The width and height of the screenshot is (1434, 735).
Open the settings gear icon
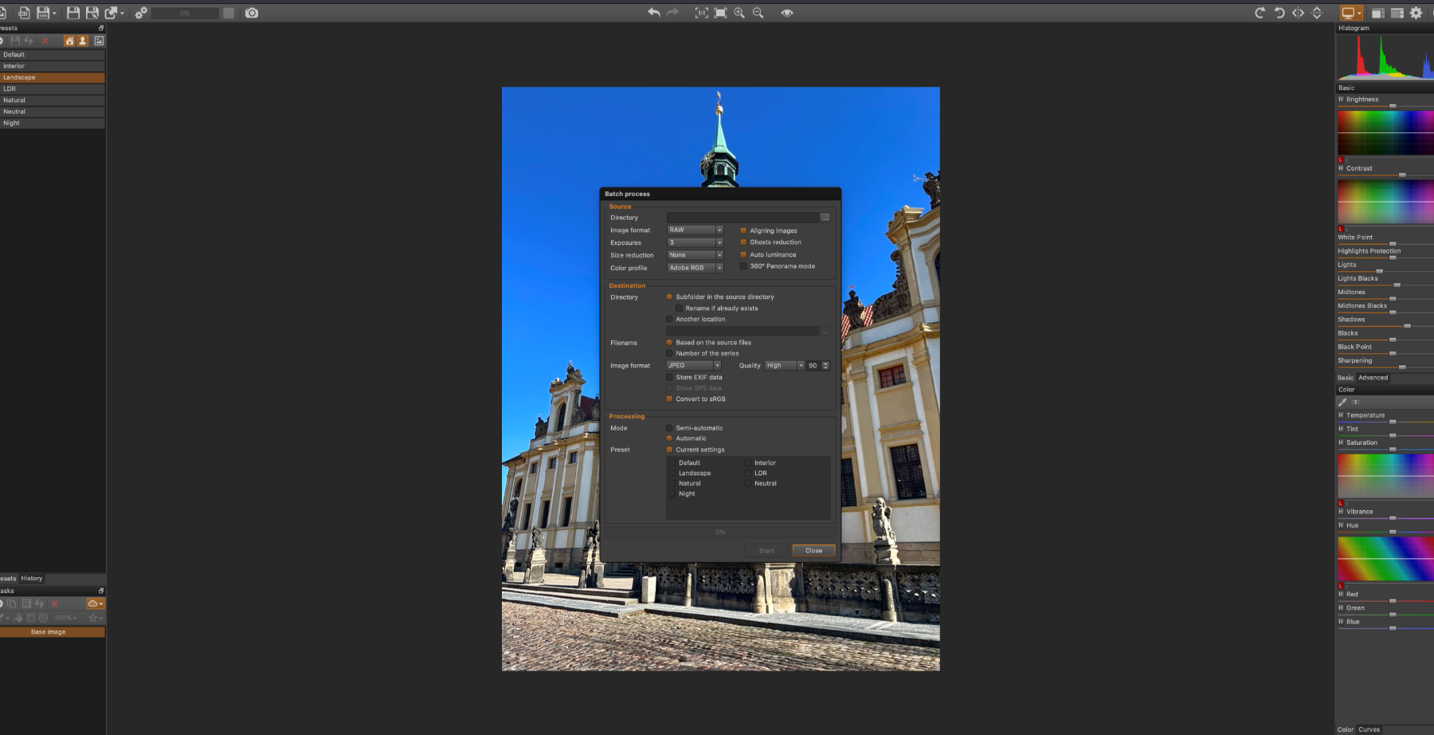pyautogui.click(x=1416, y=13)
